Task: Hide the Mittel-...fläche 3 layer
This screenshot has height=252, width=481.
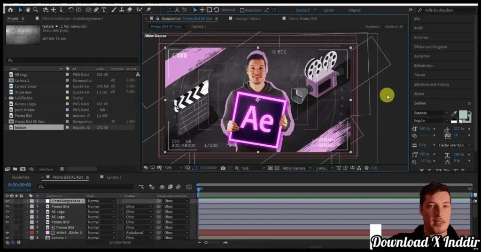Action: [7, 233]
